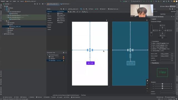Click the warning icon beside button

tap(64, 57)
